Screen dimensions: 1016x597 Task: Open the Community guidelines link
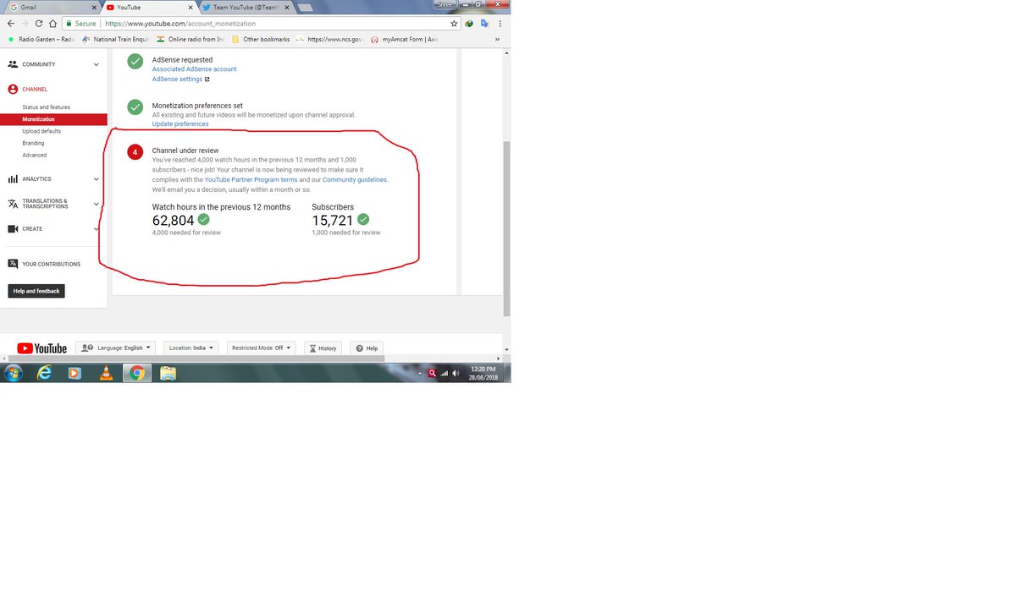point(355,179)
